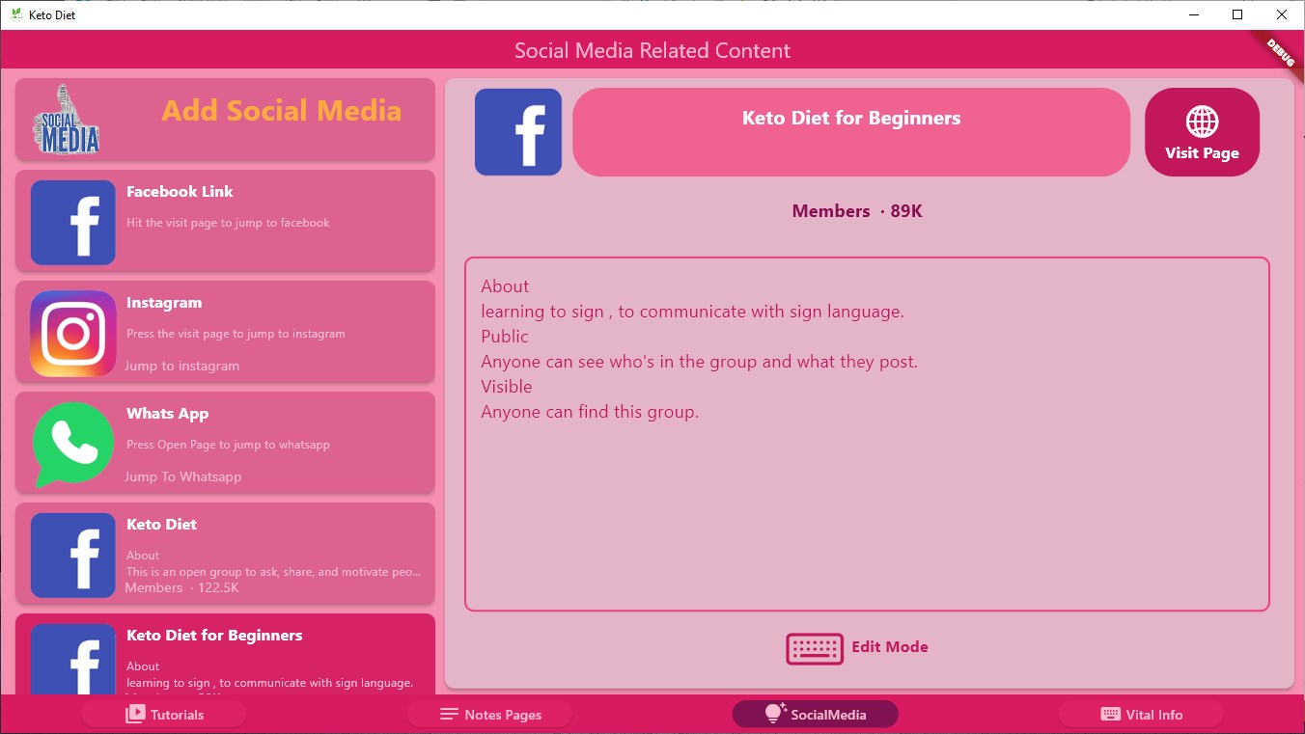The width and height of the screenshot is (1305, 734).
Task: Open the Vital Info tab
Action: click(x=1141, y=715)
